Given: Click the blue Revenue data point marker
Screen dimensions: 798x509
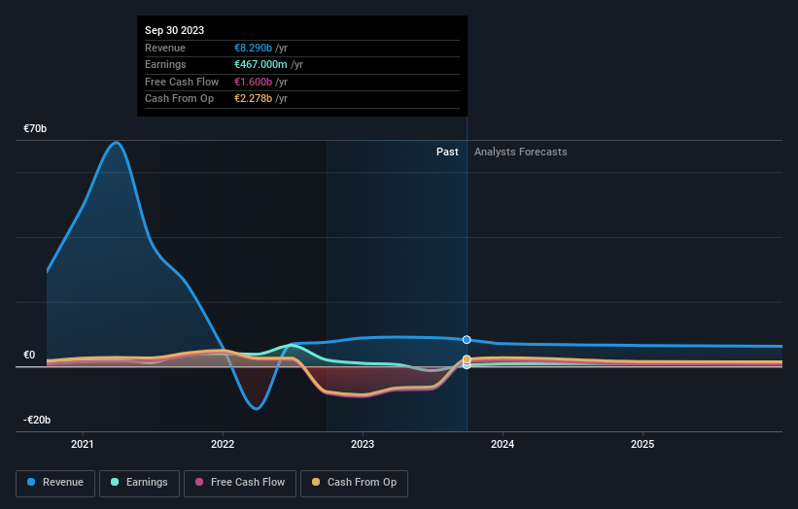Looking at the screenshot, I should (x=467, y=340).
